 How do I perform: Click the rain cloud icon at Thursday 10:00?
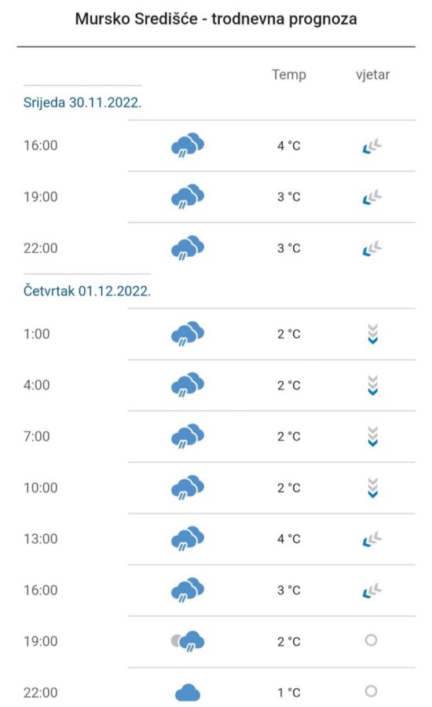188,487
